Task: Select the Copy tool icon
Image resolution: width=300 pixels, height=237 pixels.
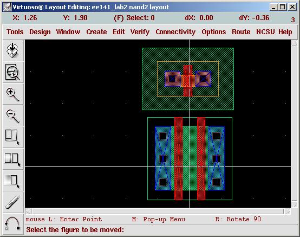Action: 12,159
